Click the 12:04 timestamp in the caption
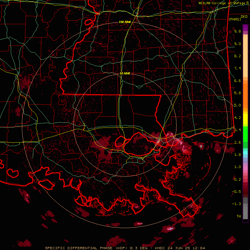The width and height of the screenshot is (250, 250). pyautogui.click(x=199, y=248)
